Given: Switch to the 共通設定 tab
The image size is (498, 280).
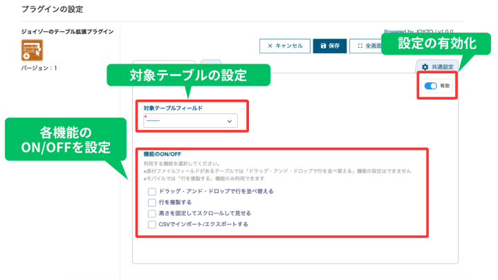Looking at the screenshot, I should (436, 66).
